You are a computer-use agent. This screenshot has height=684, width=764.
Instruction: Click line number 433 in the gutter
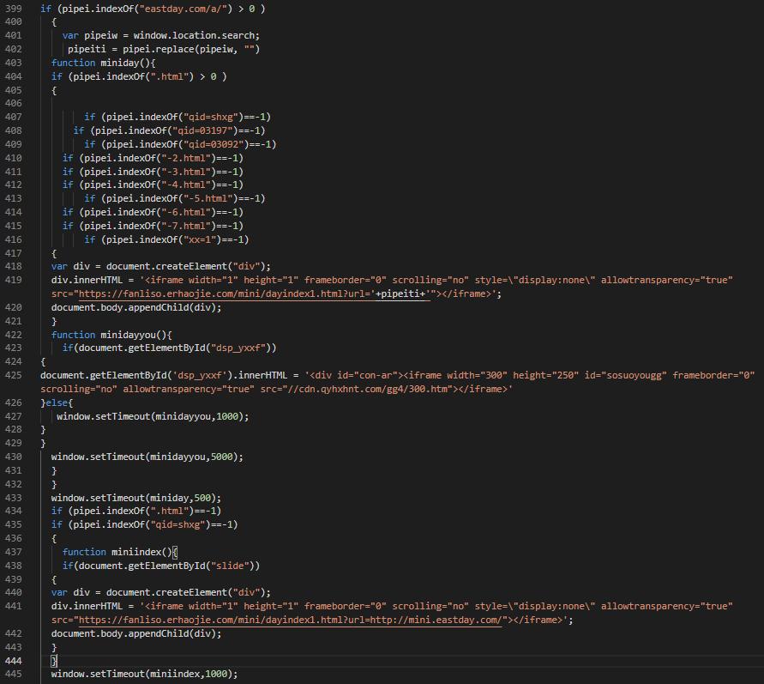click(x=14, y=498)
